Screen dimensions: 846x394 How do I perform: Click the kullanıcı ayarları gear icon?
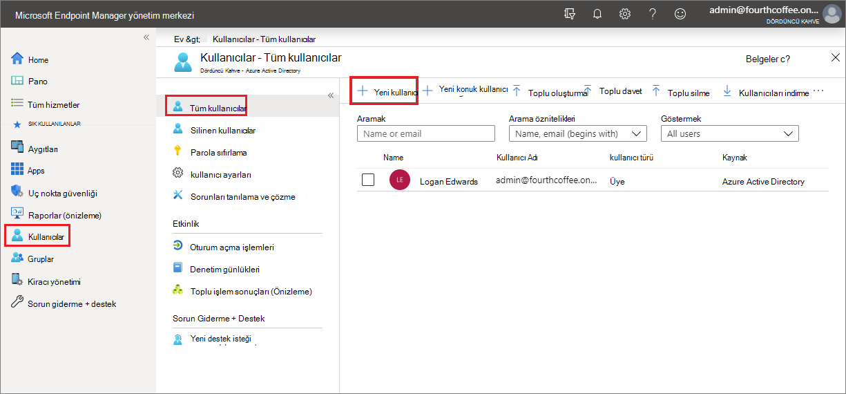coord(178,173)
